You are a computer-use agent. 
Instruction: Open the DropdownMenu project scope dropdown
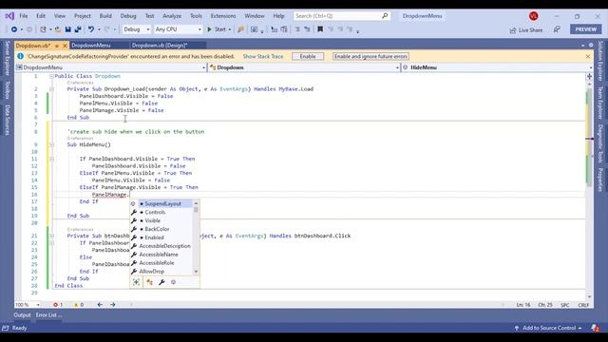click(x=111, y=67)
